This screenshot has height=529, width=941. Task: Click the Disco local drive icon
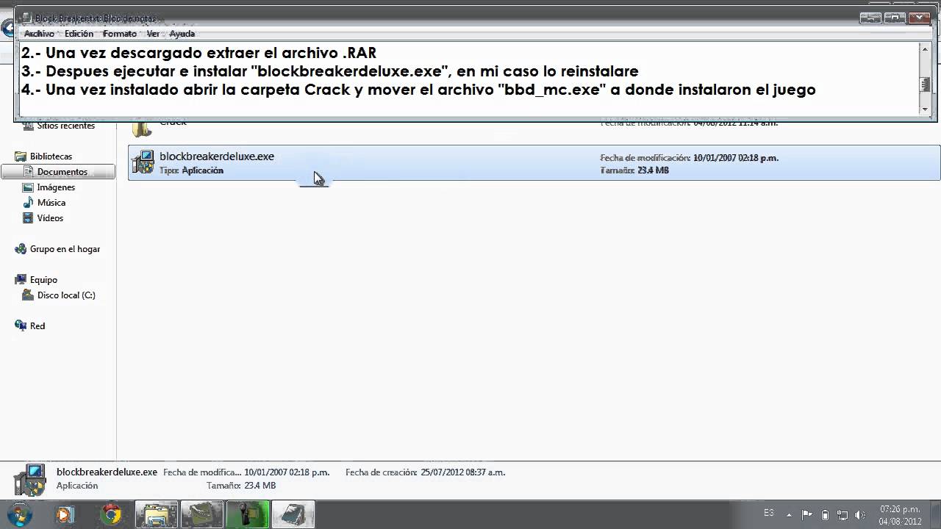tap(28, 295)
